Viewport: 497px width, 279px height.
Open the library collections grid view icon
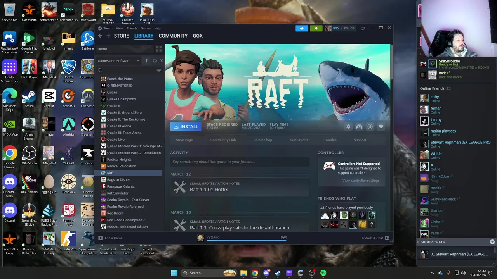coord(159,49)
